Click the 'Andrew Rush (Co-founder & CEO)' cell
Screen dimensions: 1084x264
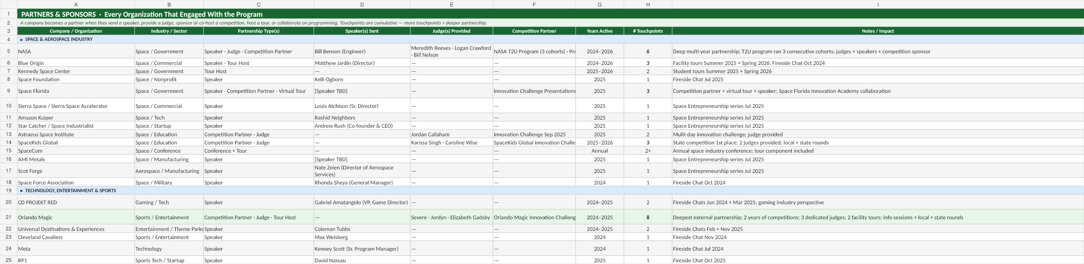click(362, 126)
